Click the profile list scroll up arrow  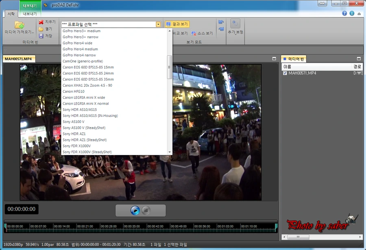point(170,31)
